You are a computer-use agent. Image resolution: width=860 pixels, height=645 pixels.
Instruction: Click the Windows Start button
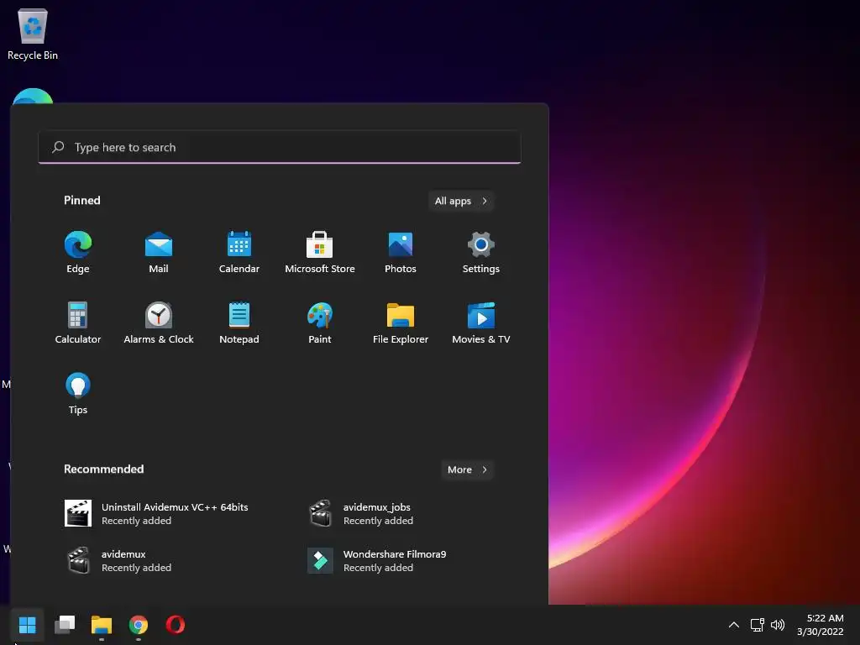click(27, 625)
